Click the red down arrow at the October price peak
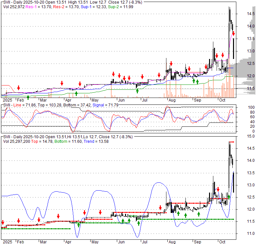The width and height of the screenshot is (256, 244). (x=233, y=33)
